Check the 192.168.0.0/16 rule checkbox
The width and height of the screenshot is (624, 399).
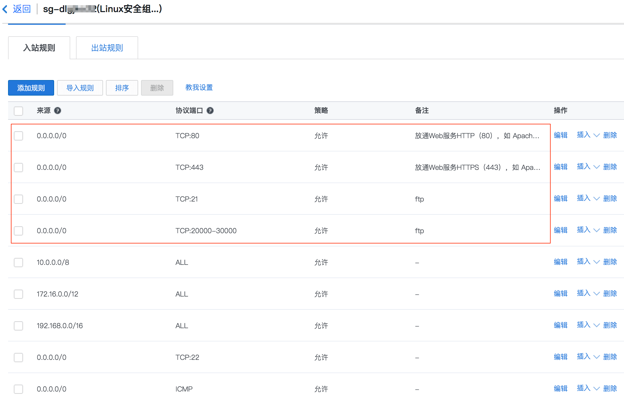tap(18, 326)
